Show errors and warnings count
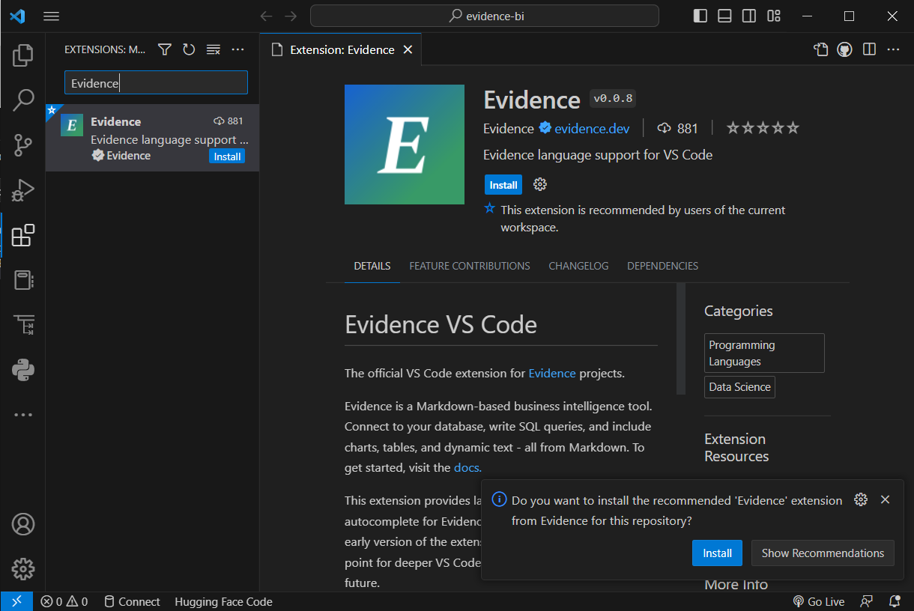 pos(64,601)
